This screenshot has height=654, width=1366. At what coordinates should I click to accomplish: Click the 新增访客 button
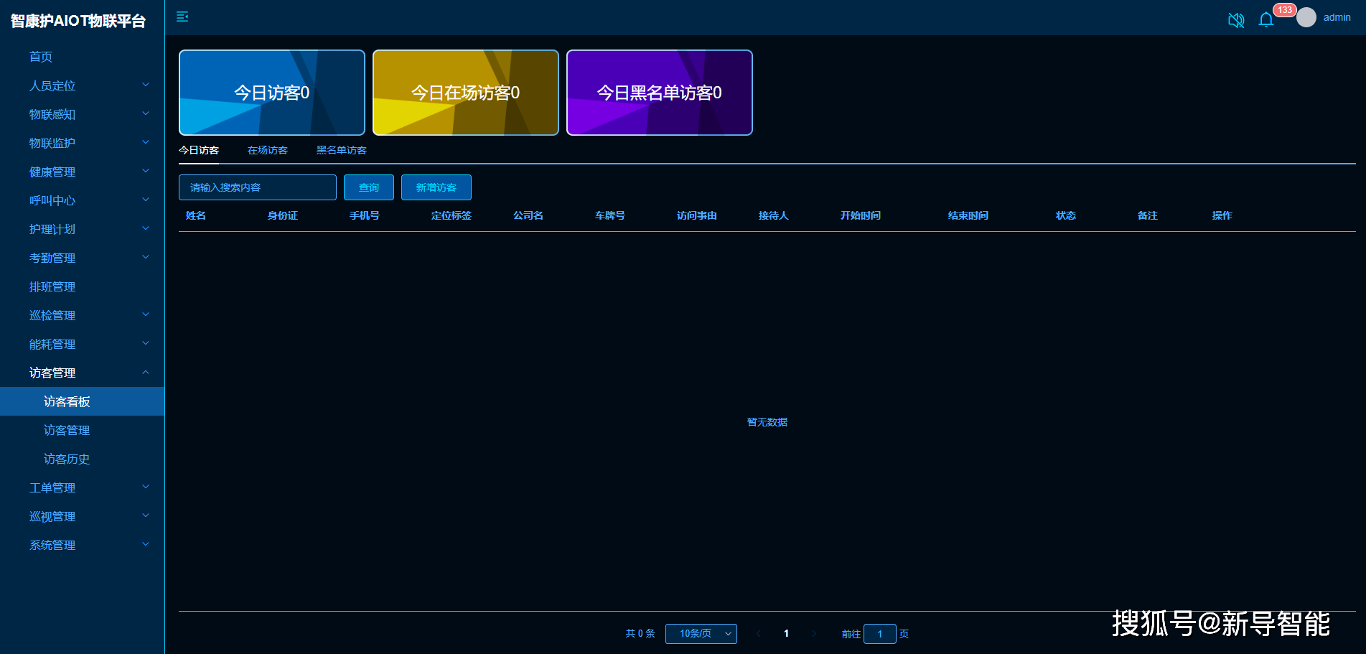click(x=436, y=187)
